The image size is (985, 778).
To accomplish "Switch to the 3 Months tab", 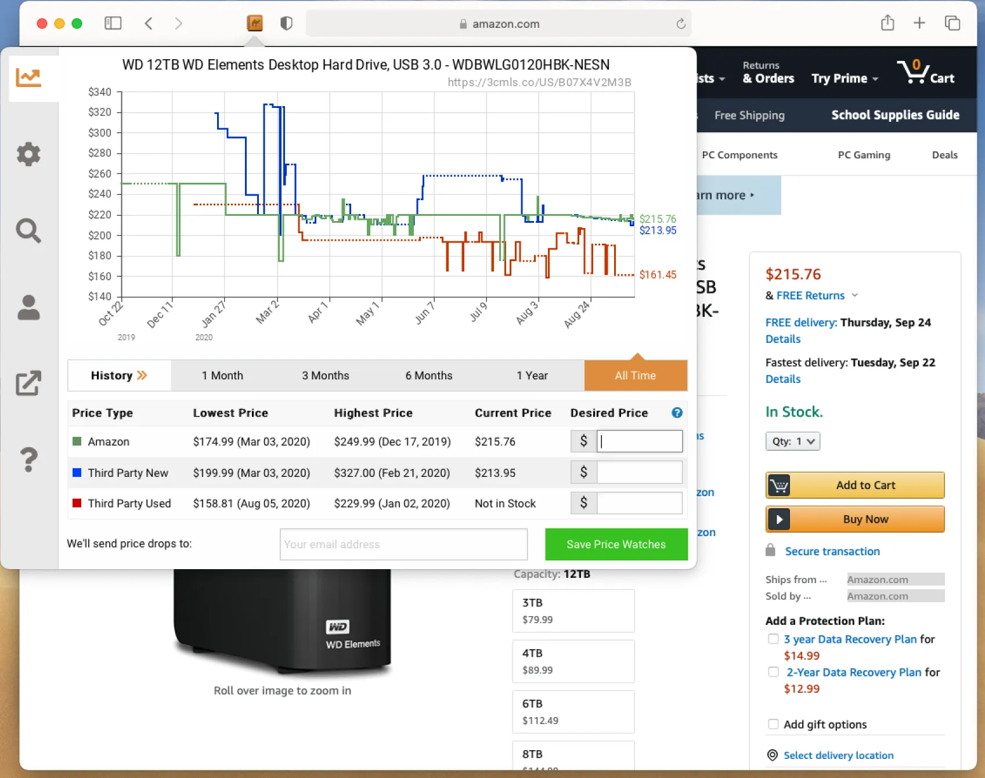I will 325,375.
